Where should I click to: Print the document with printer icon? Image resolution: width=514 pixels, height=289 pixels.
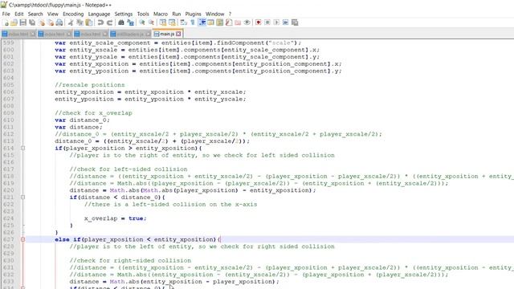(59, 22)
